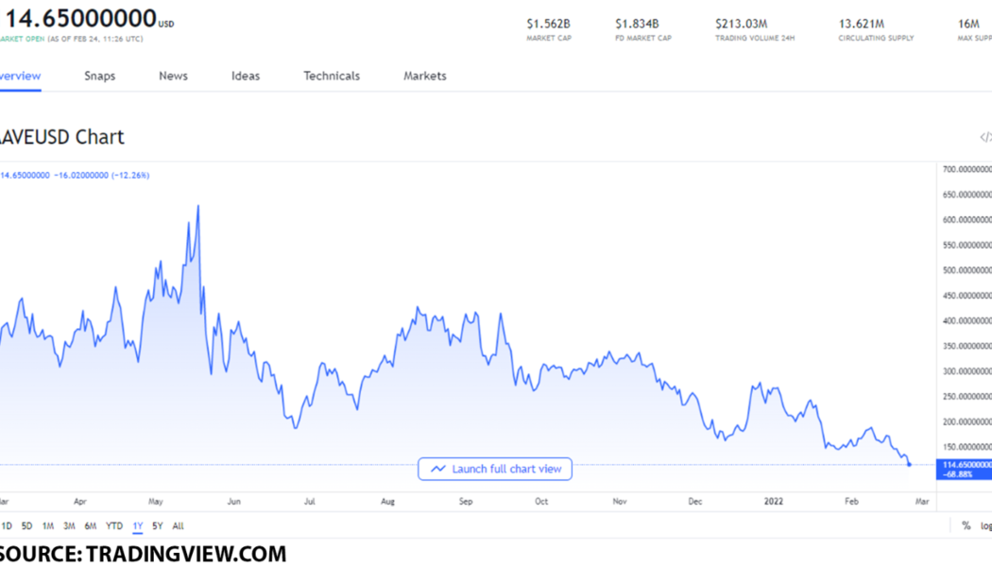Select the 5D timeframe
The width and height of the screenshot is (992, 567).
[x=26, y=526]
